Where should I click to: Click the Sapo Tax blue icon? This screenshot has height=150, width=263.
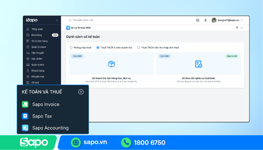coord(25,116)
